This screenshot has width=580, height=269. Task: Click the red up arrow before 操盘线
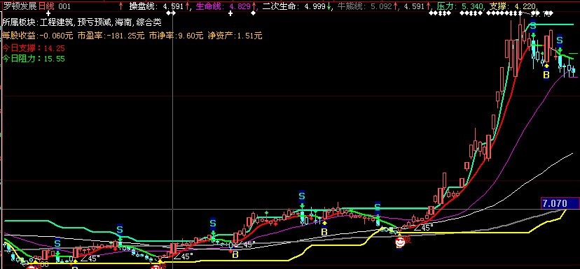[120, 6]
